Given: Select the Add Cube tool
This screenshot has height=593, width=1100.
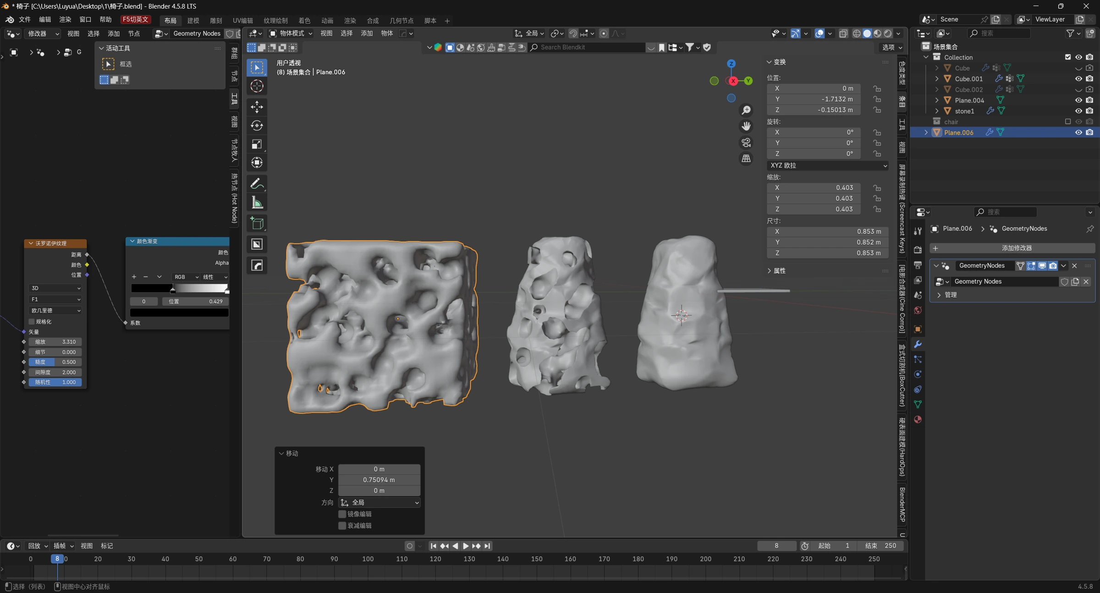Looking at the screenshot, I should coord(257,223).
